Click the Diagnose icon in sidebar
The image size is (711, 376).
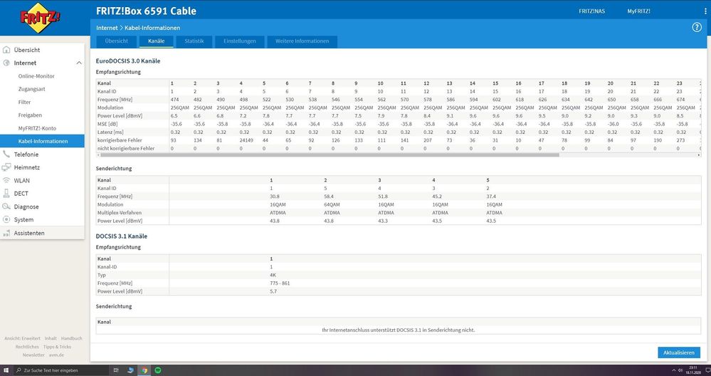(x=6, y=207)
